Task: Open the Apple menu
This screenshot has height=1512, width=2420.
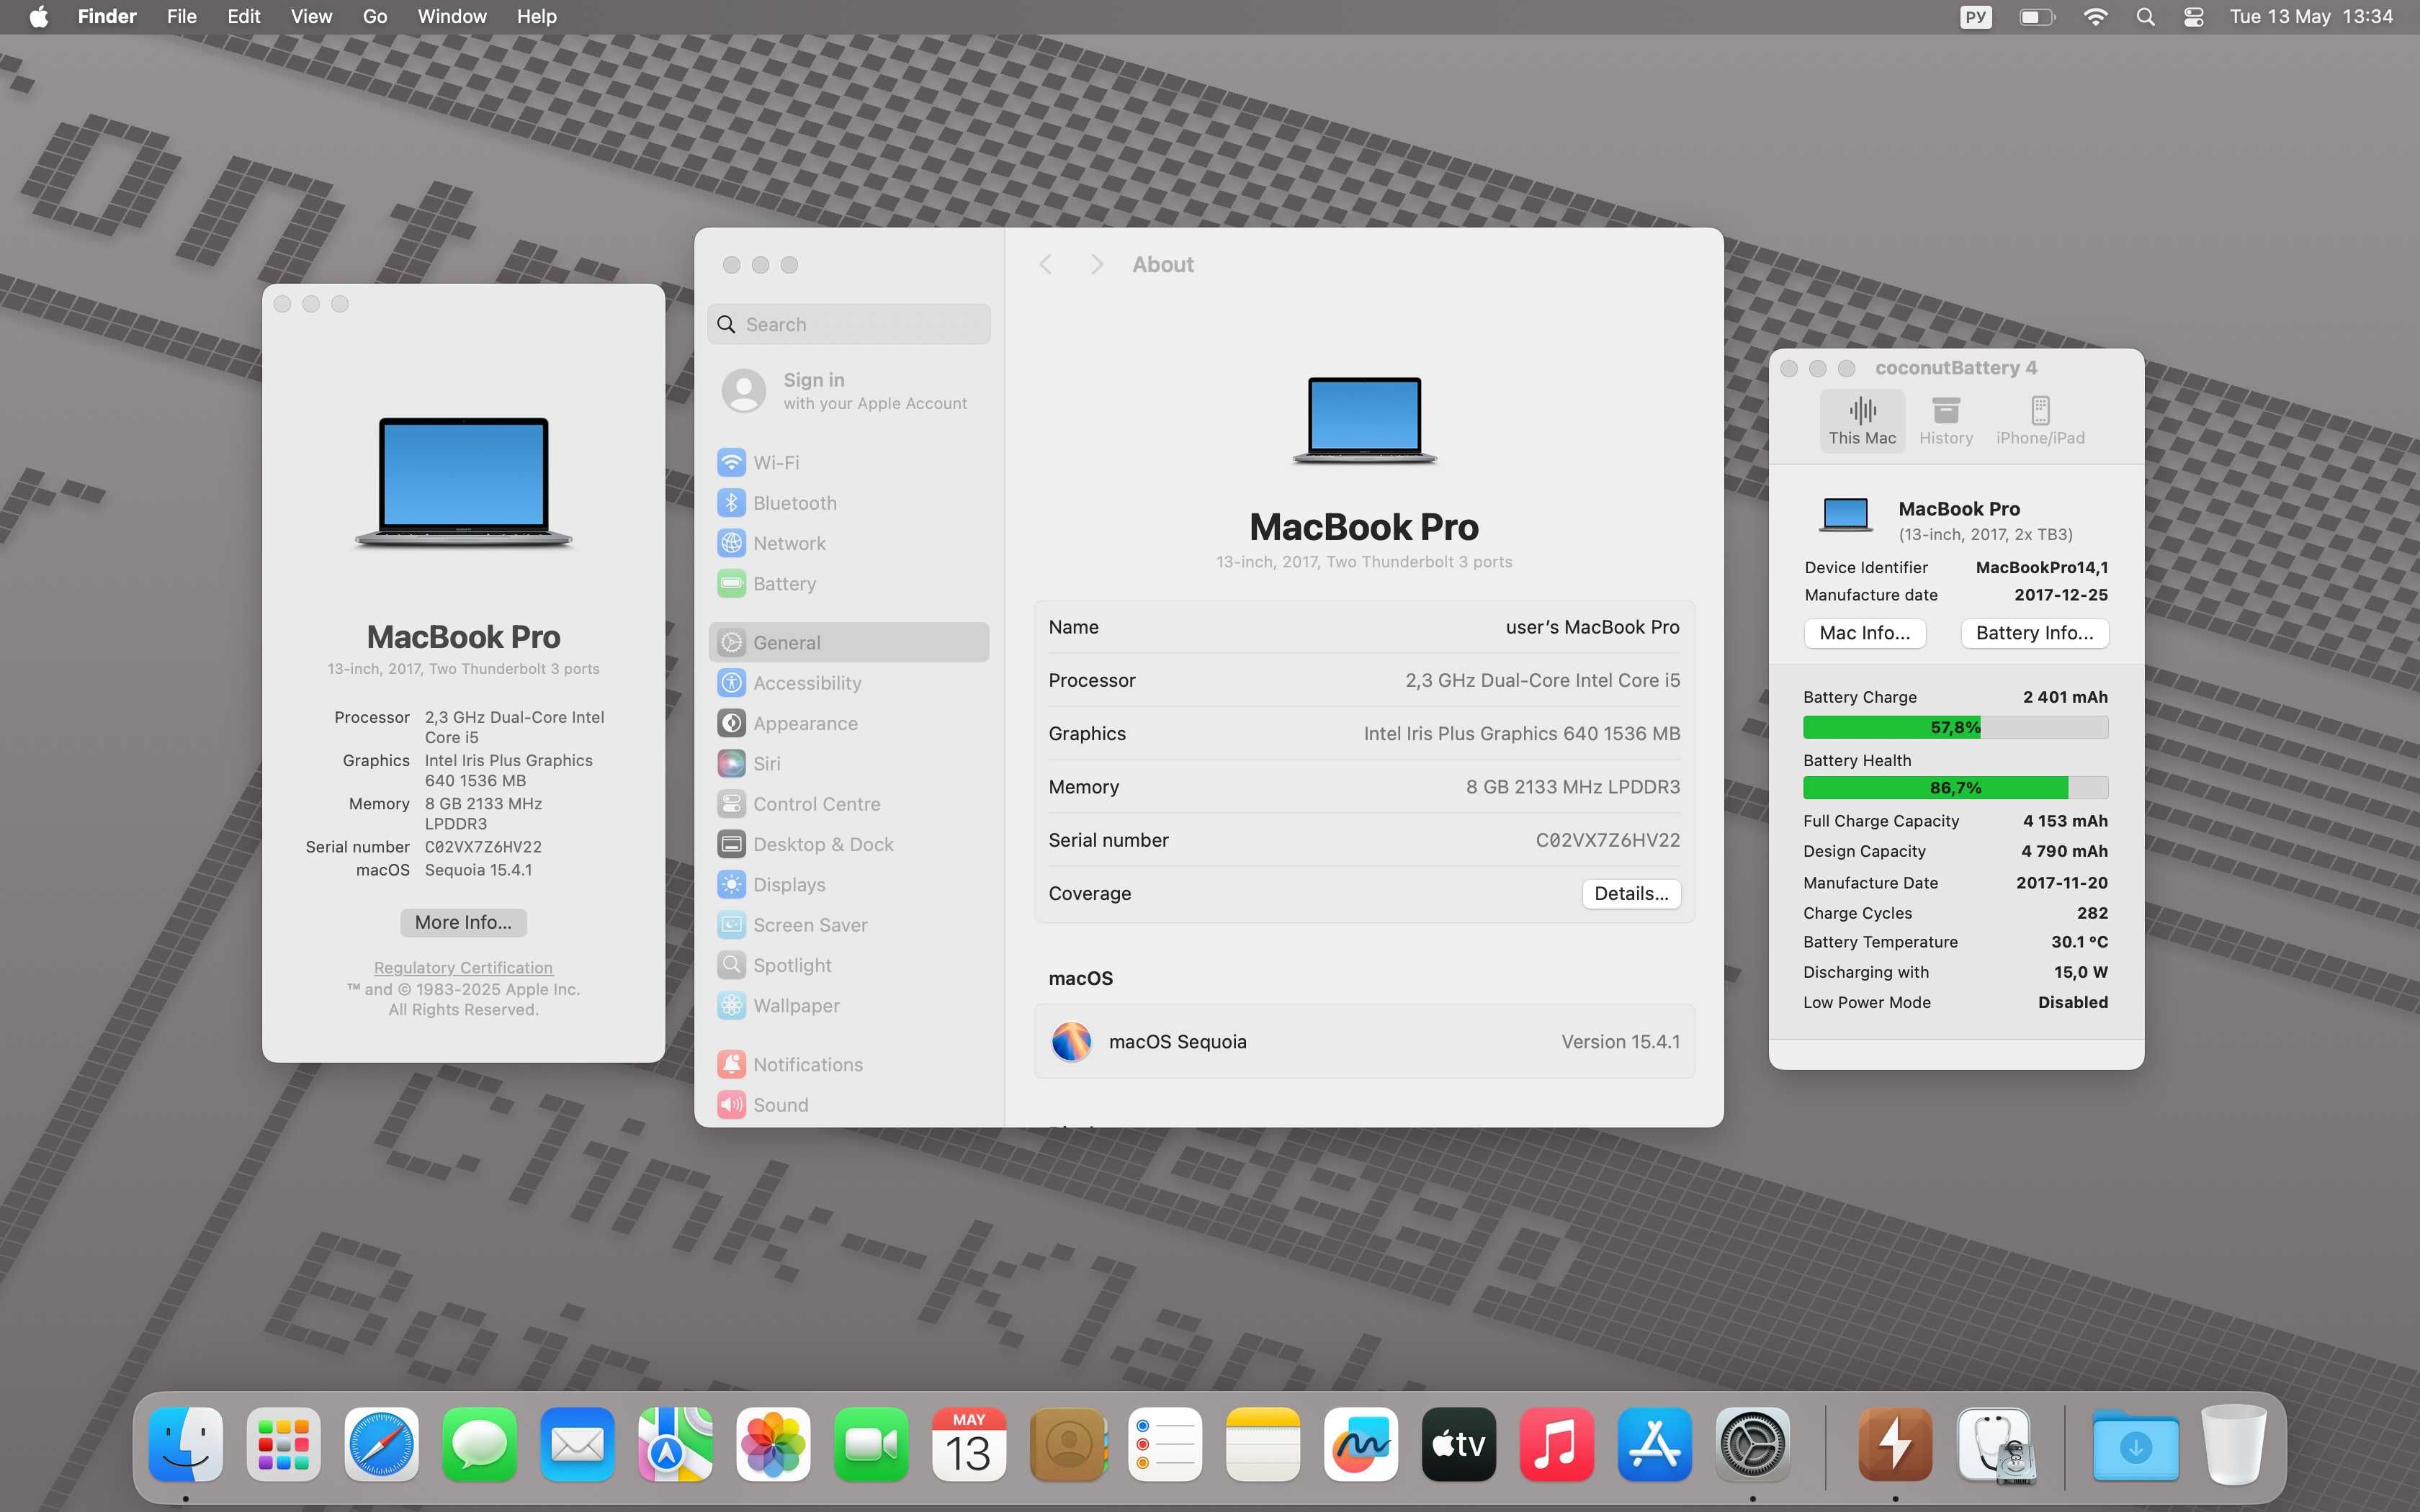Action: [x=39, y=17]
